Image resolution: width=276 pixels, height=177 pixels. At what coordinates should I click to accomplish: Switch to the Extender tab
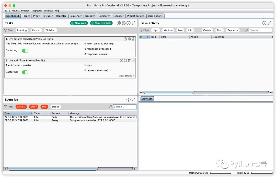click(x=118, y=16)
